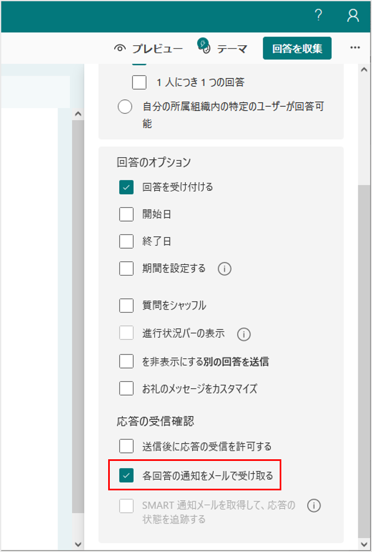Viewport: 372px width, 552px height.
Task: Select 自分の所属組織内の特定のユーザー radio button
Action: [x=125, y=107]
